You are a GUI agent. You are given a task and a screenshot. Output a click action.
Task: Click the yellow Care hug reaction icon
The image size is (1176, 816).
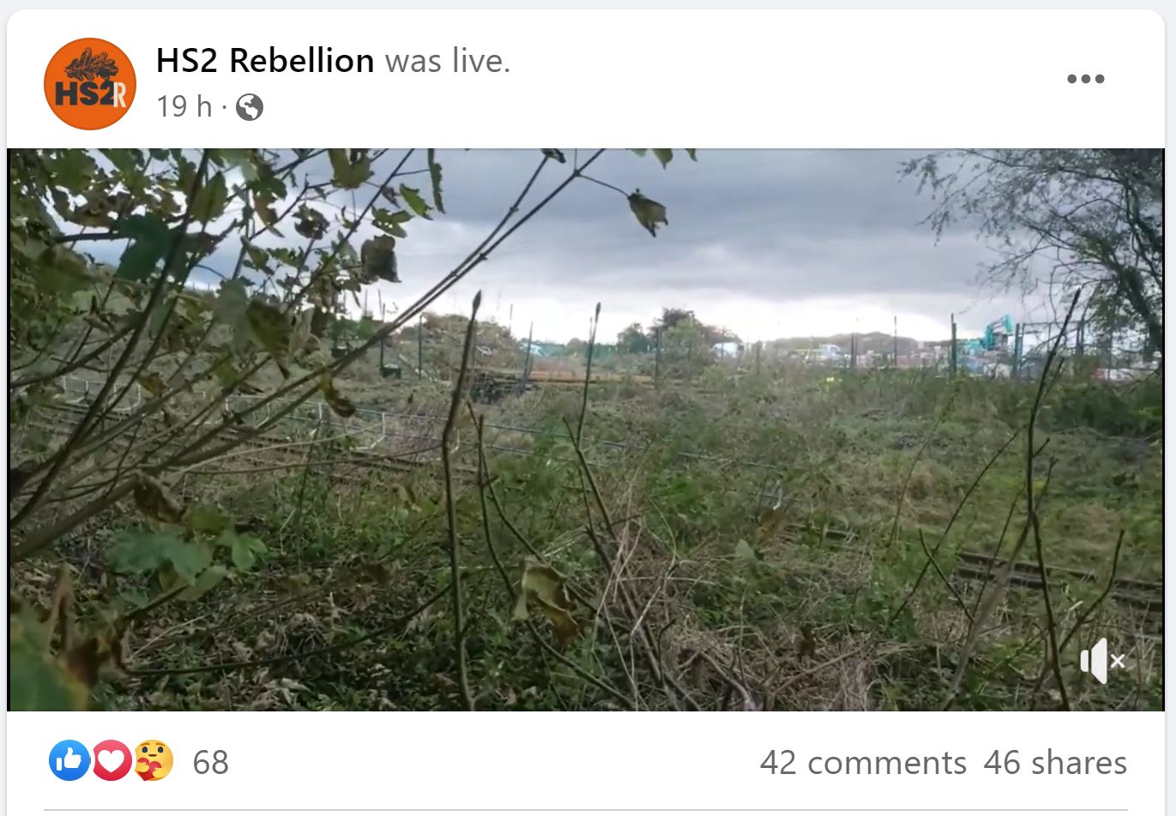tap(154, 760)
